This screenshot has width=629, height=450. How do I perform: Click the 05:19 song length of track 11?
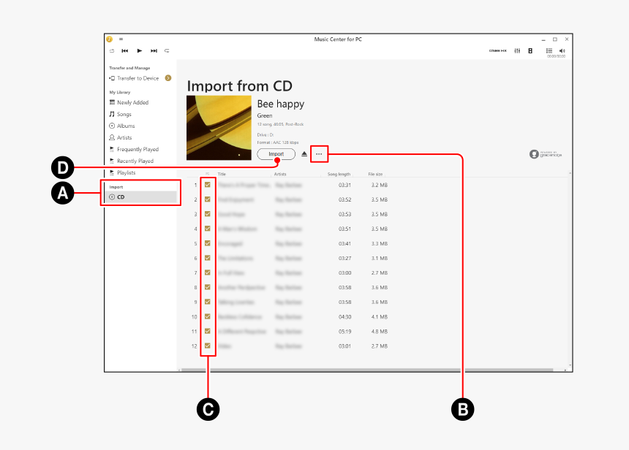click(x=344, y=332)
